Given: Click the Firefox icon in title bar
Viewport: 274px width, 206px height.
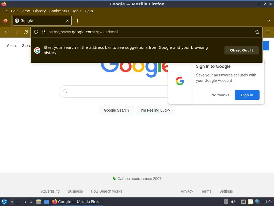Looking at the screenshot, I should coord(4,4).
